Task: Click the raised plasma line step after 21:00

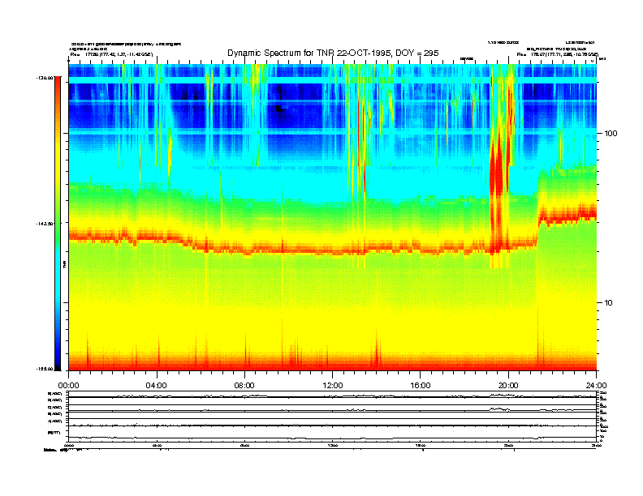Action: point(568,217)
